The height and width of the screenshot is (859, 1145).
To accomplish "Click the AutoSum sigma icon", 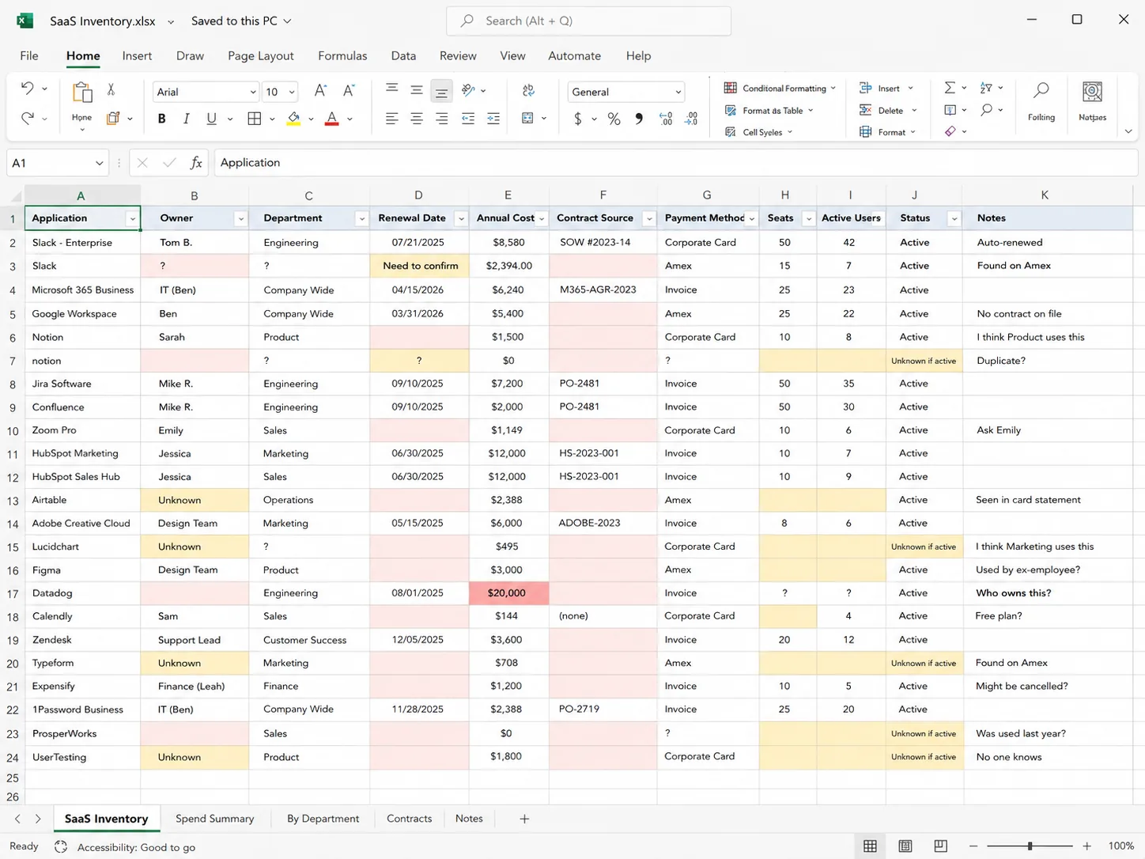I will point(950,88).
